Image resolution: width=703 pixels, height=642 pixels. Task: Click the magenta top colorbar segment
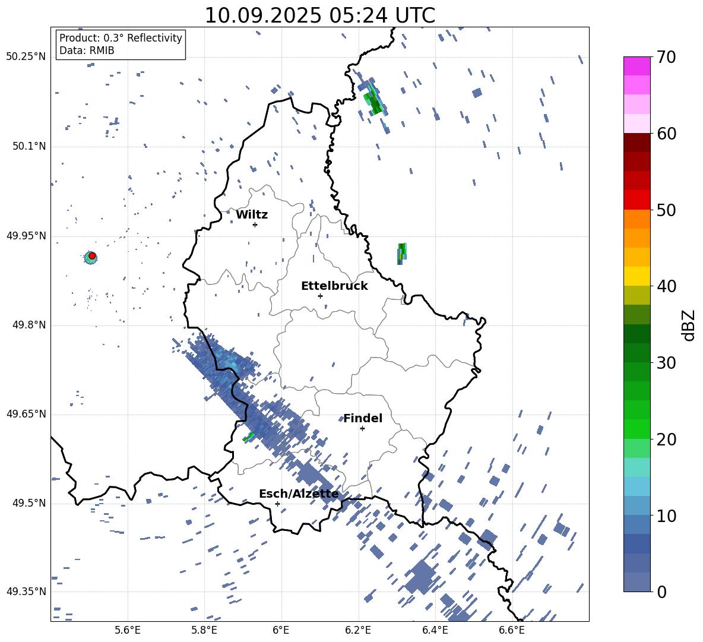coord(636,66)
